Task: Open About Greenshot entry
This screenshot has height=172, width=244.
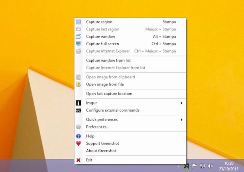Action: (130, 151)
